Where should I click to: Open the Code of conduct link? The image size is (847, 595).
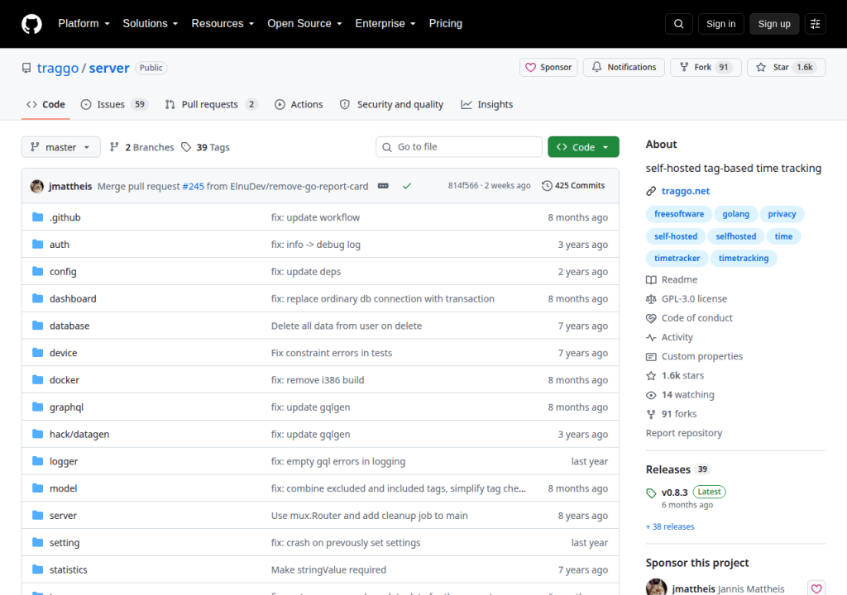point(696,318)
